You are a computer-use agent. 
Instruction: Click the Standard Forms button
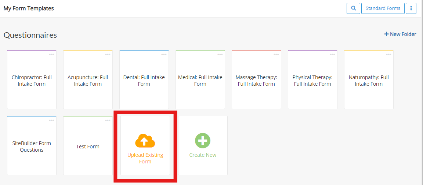(383, 8)
